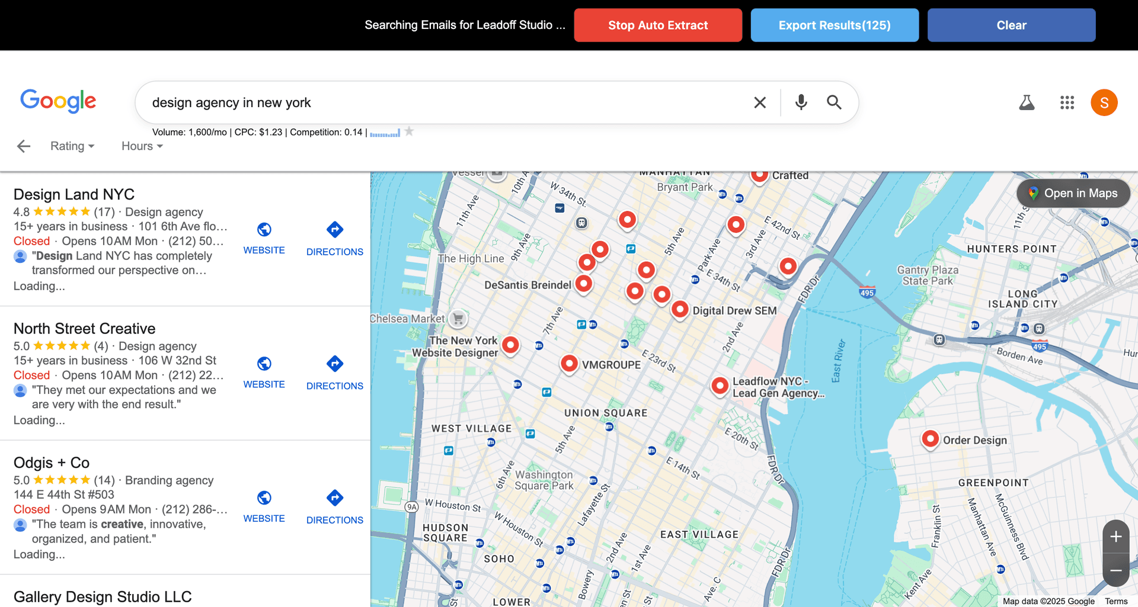
Task: Open the Hours filter dropdown
Action: [x=141, y=146]
